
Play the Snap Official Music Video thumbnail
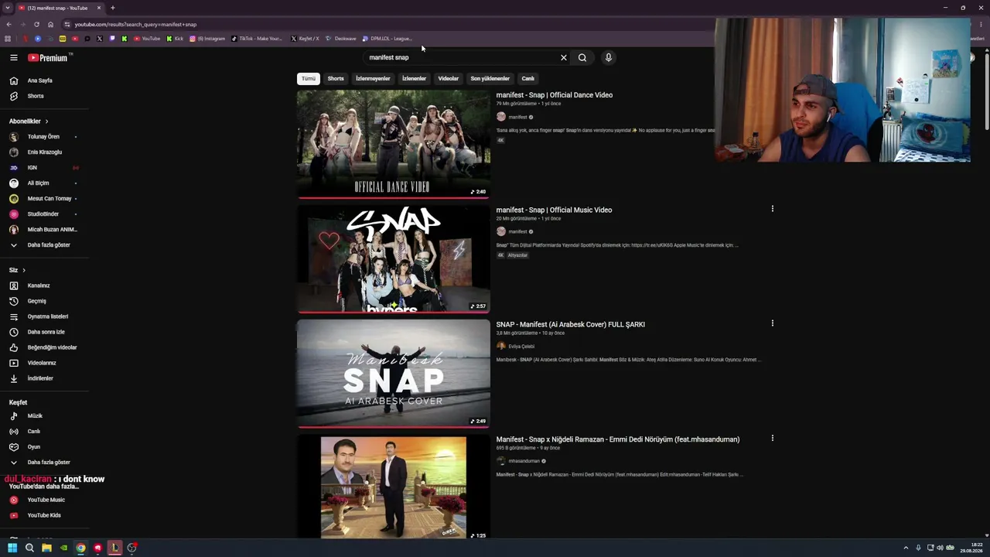click(x=394, y=259)
